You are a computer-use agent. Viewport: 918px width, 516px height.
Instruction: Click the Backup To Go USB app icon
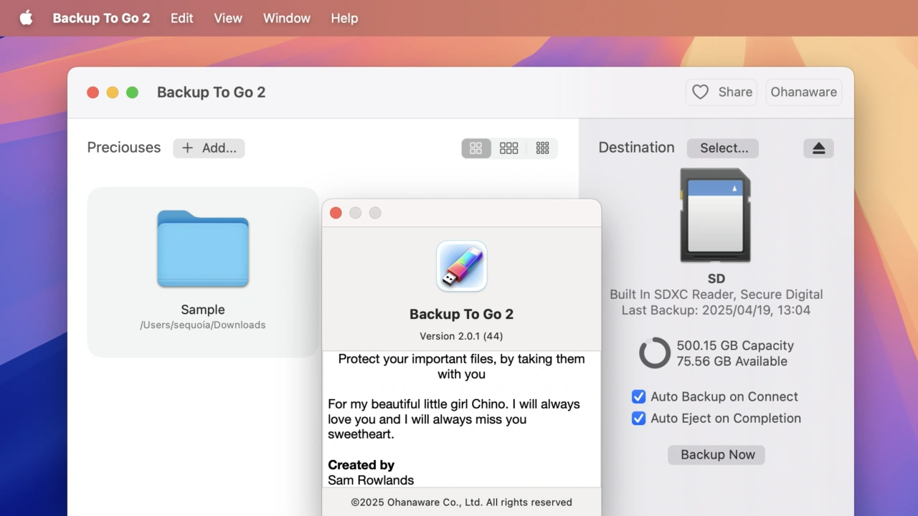(462, 267)
